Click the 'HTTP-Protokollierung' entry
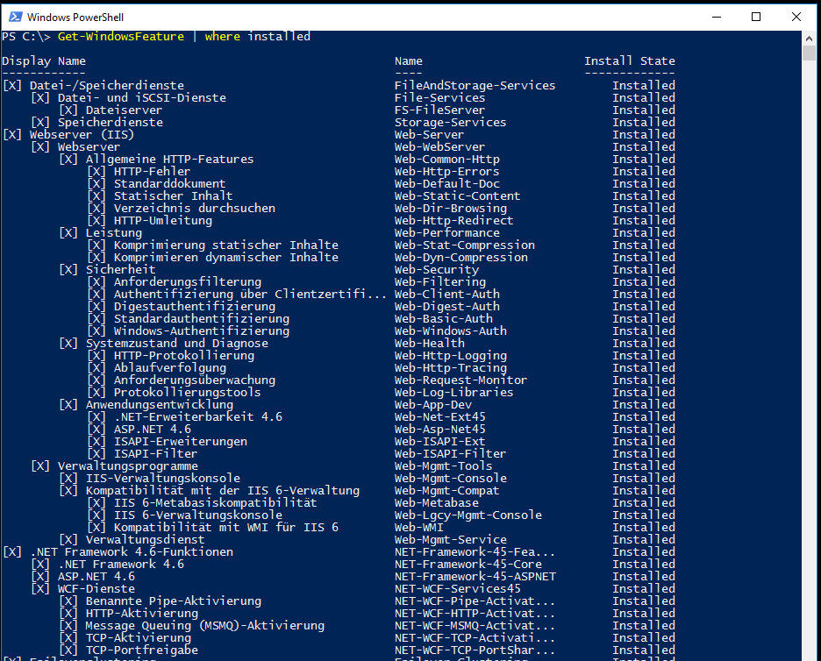Image resolution: width=821 pixels, height=661 pixels. click(184, 356)
